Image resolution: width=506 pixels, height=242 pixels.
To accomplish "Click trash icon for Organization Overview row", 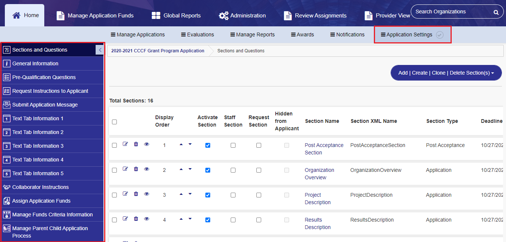I will (136, 169).
